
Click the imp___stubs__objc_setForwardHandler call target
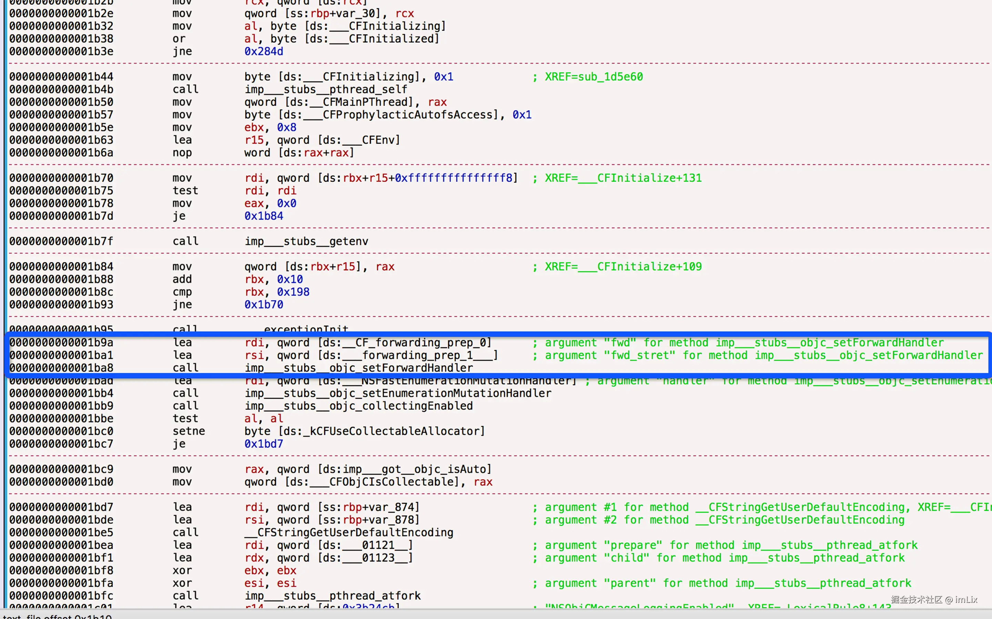coord(358,368)
